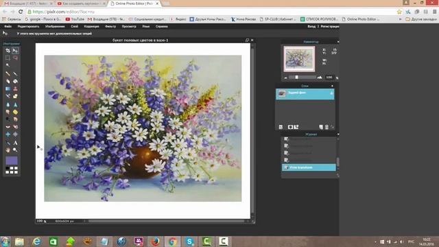Select the highlighted last history entry

click(x=309, y=167)
